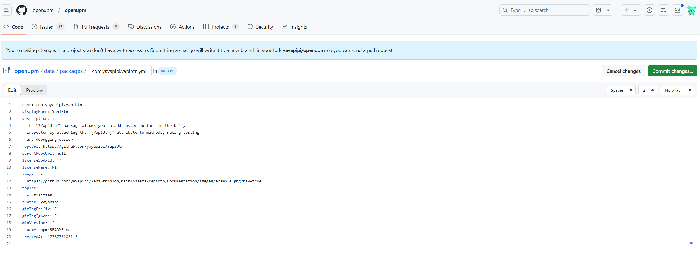Screen dimensions: 700x277
Task: Click the Commit changes button
Action: coord(672,71)
